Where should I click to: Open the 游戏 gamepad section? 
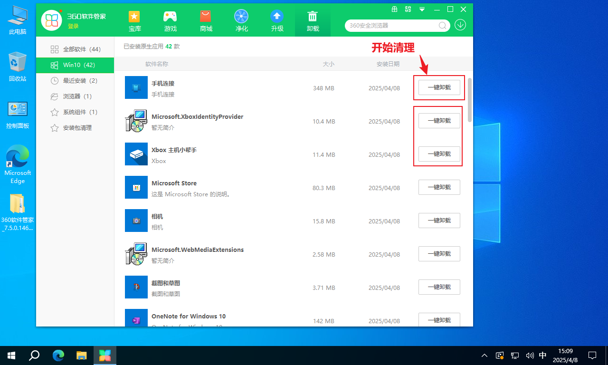point(170,17)
